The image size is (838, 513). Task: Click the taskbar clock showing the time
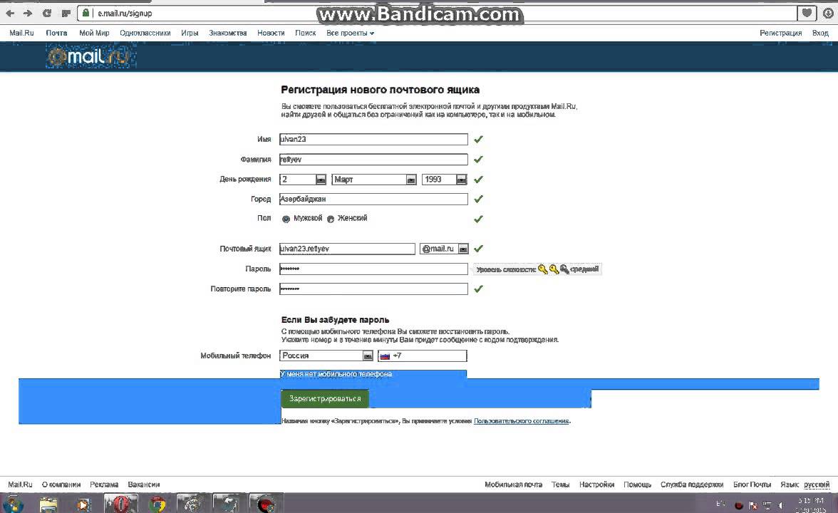click(x=811, y=505)
